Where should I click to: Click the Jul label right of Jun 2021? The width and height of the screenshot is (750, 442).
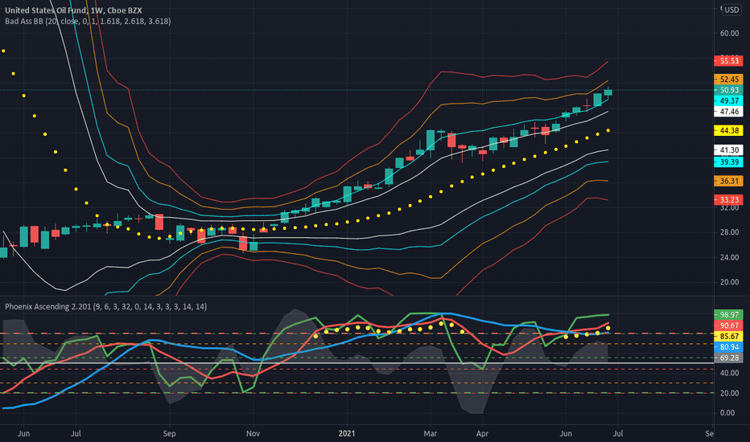[617, 433]
